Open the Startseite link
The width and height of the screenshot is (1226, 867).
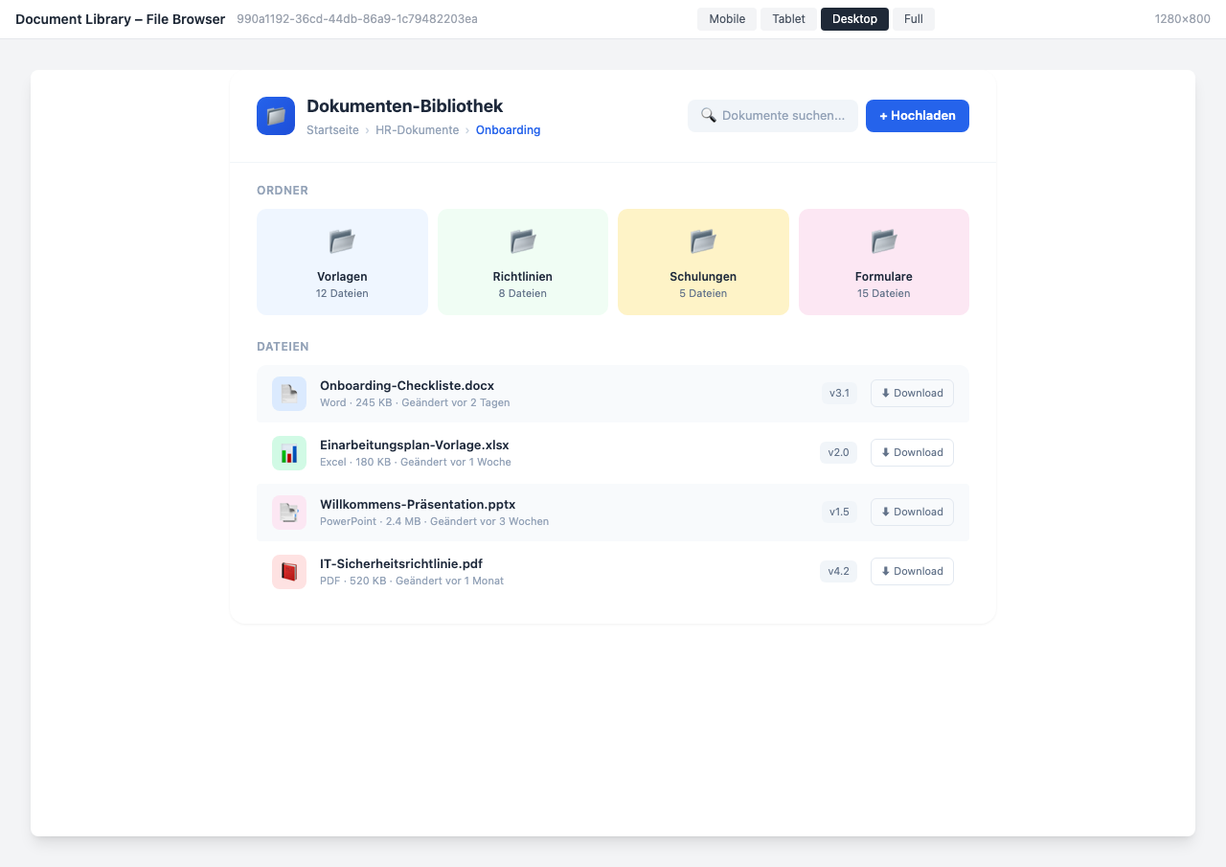pos(332,129)
